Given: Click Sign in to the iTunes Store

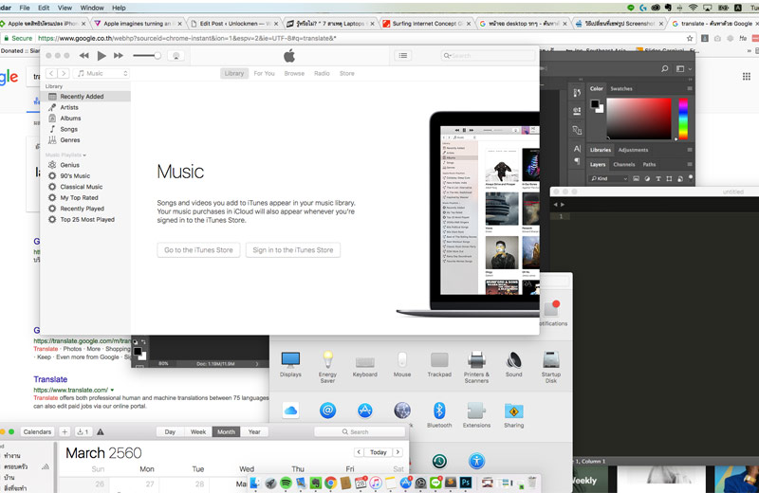Looking at the screenshot, I should pos(293,250).
